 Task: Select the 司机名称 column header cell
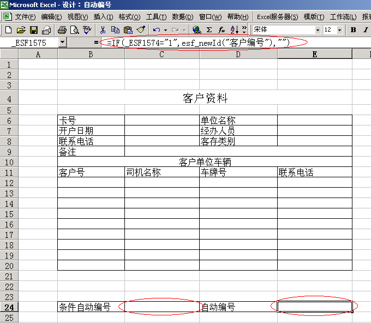162,172
